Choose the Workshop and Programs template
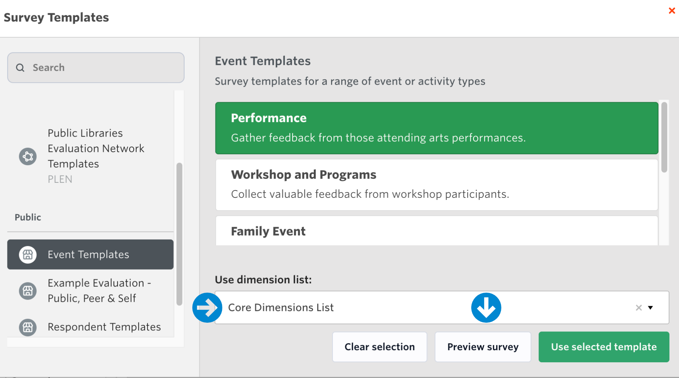679x378 pixels. 436,184
